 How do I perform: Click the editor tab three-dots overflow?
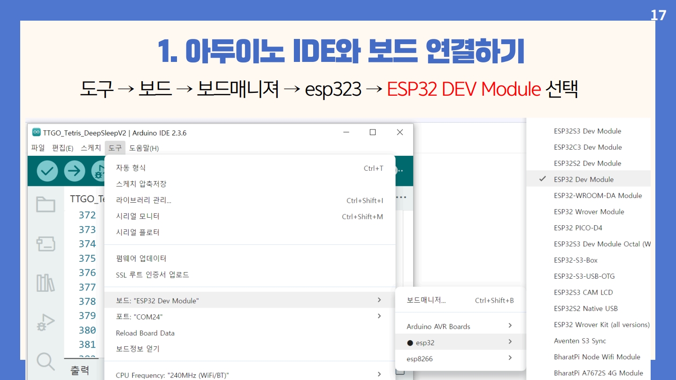click(x=401, y=198)
